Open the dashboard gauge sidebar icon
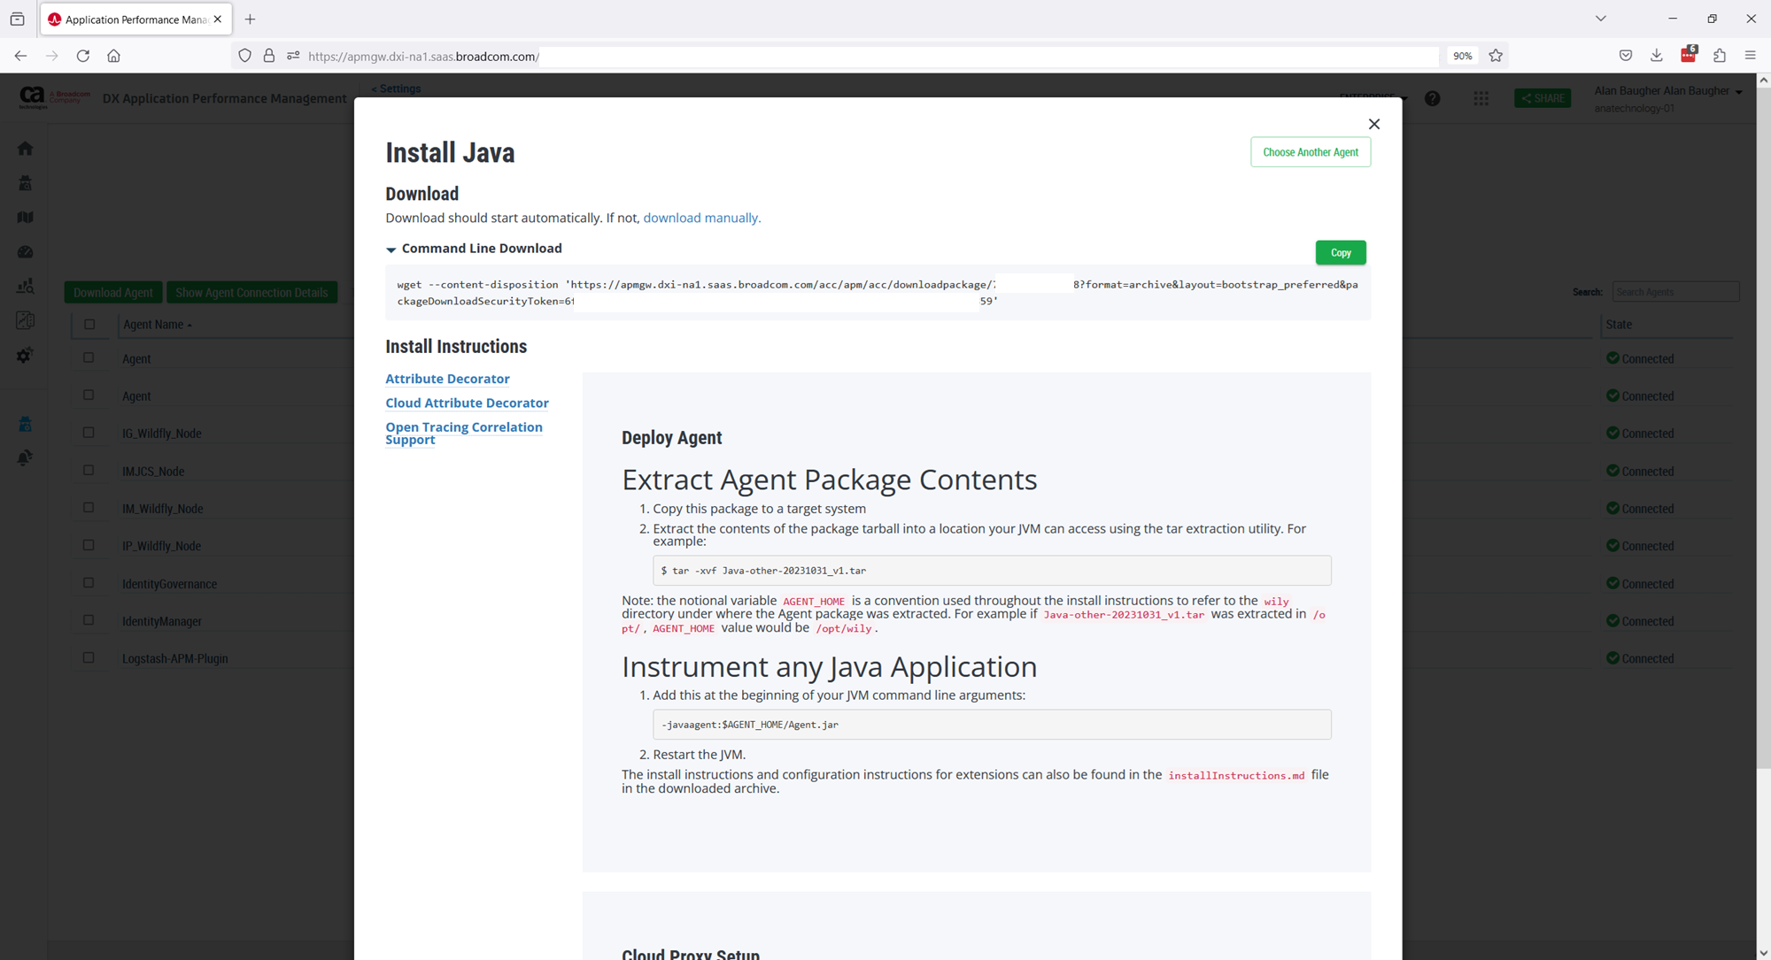 point(25,252)
